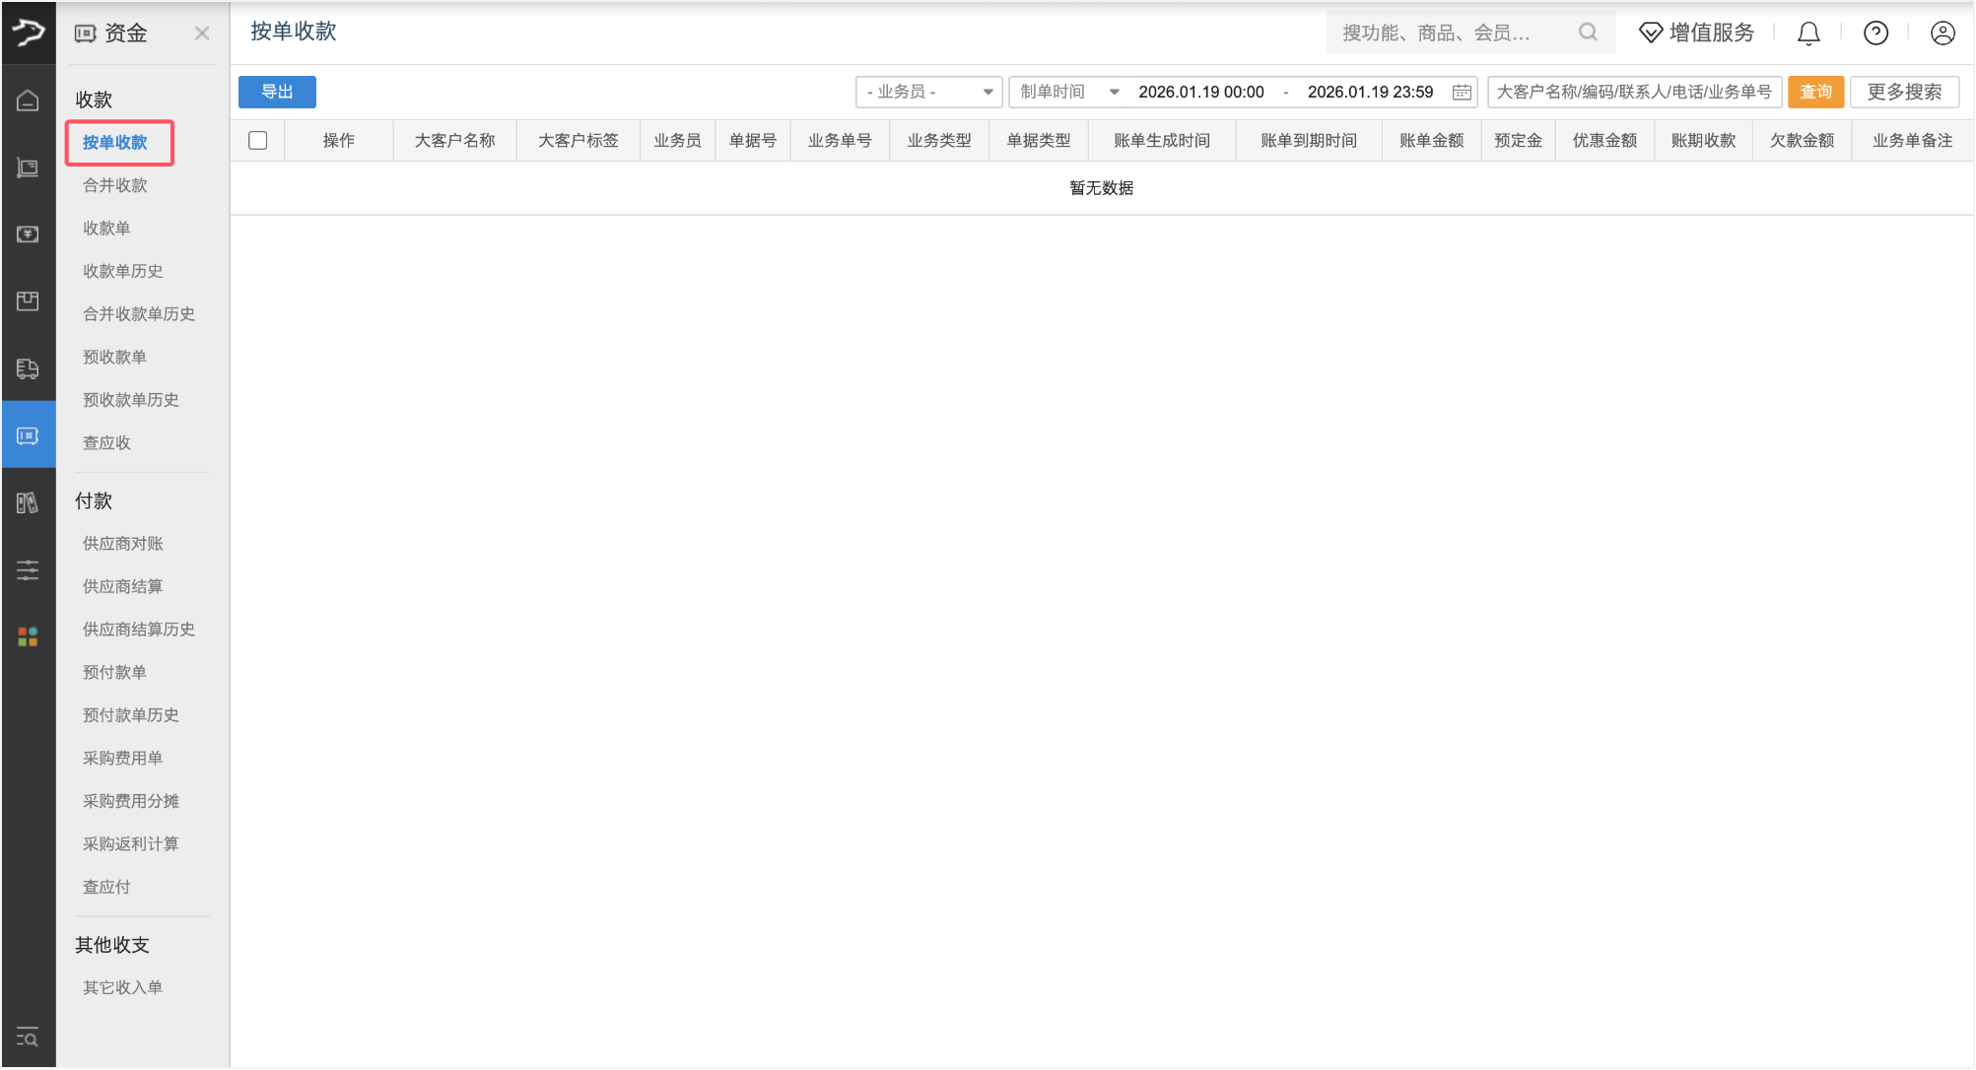
Task: Open the user account profile icon
Action: 1942,33
